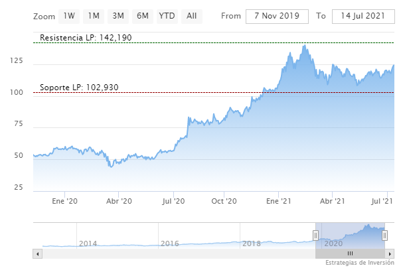Viewport: 403px width, 270px height.
Task: Click 2018 in the navigator timeline
Action: click(251, 243)
